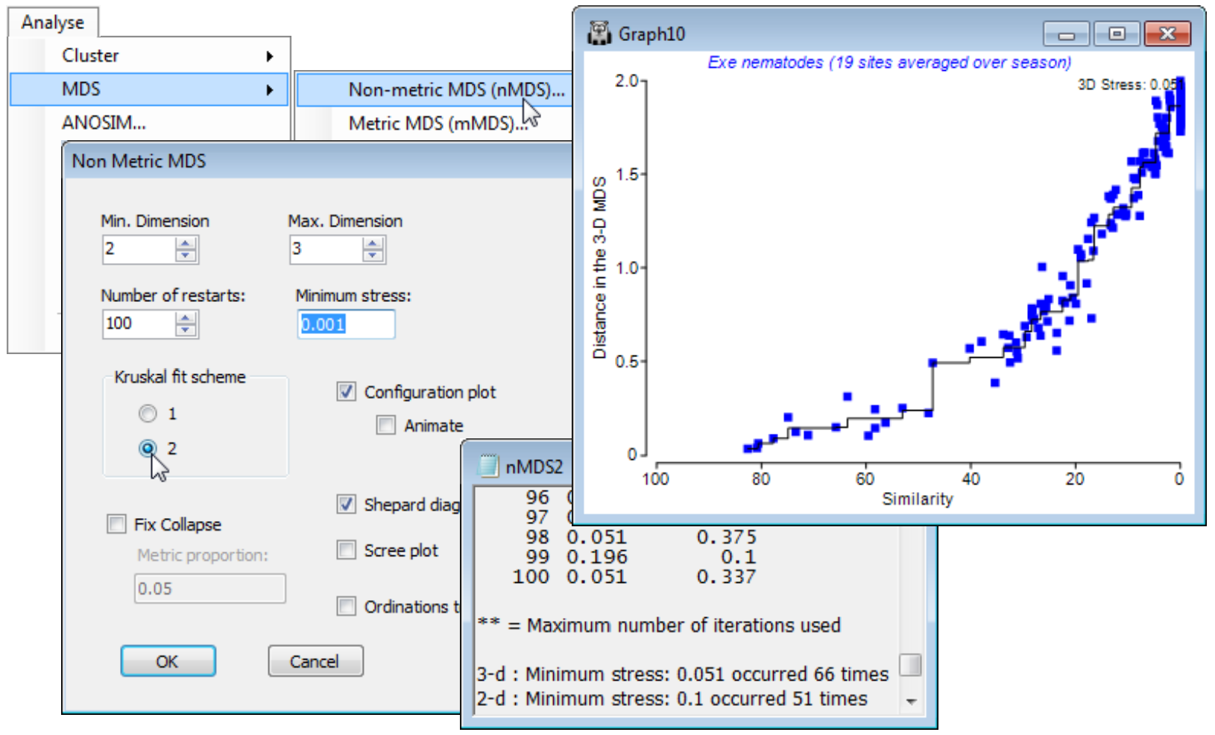The image size is (1215, 735).
Task: Increase Max. Dimension with up arrow
Action: [373, 243]
